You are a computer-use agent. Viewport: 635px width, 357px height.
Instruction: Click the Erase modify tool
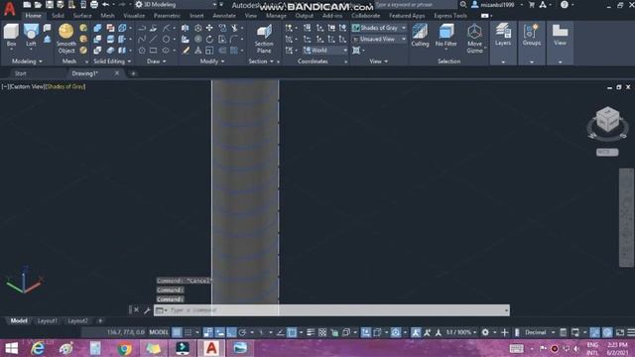coord(186,51)
